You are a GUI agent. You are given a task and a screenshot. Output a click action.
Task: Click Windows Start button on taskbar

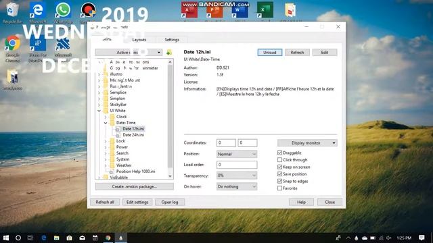click(6, 238)
